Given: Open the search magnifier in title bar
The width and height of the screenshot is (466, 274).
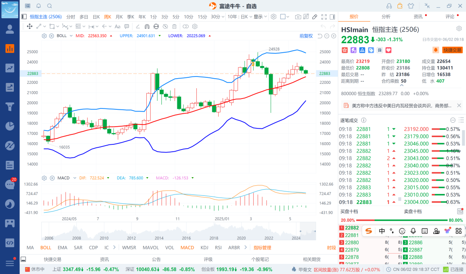Looking at the screenshot, I should point(50,6).
